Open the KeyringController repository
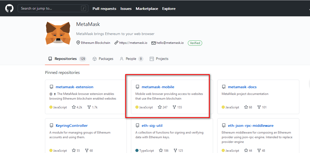310x153 pixels. tap(72, 126)
